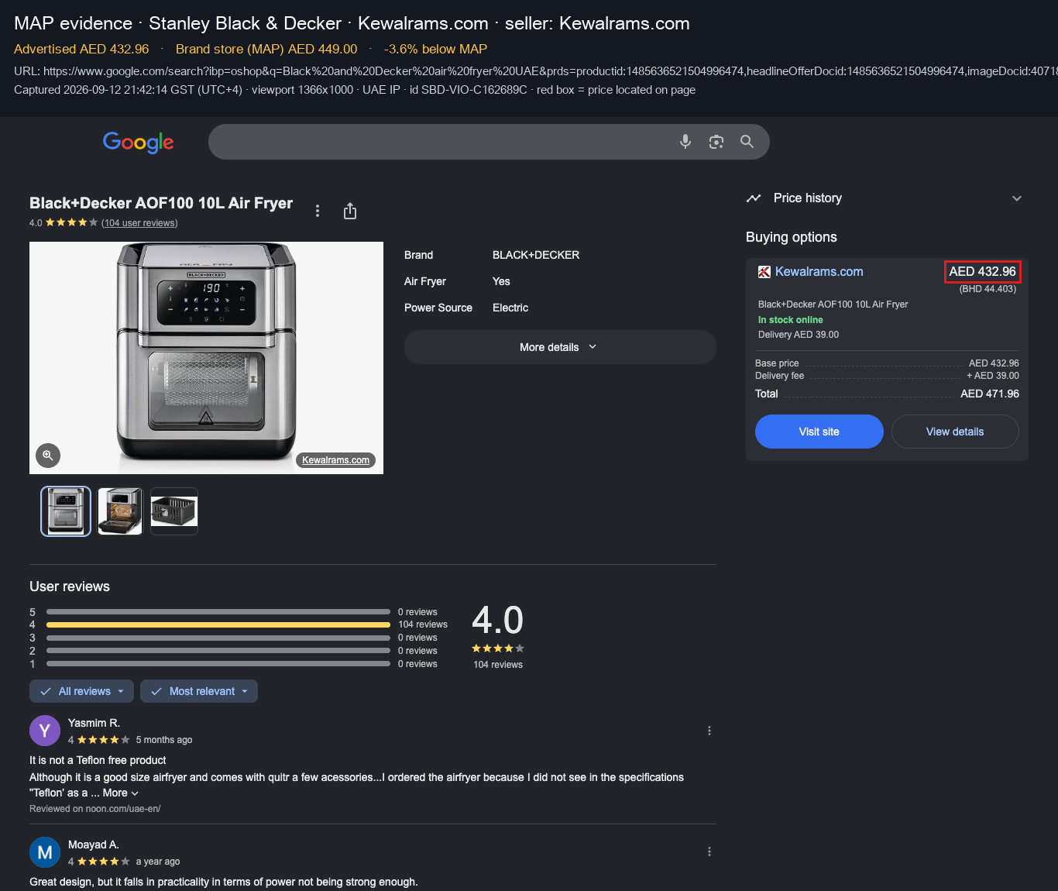Click the 'Delivery AED 39.00' line
1058x891 pixels.
(799, 335)
